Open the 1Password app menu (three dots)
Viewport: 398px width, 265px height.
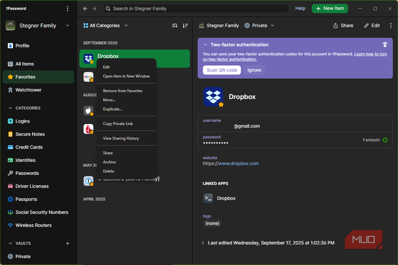tap(68, 8)
